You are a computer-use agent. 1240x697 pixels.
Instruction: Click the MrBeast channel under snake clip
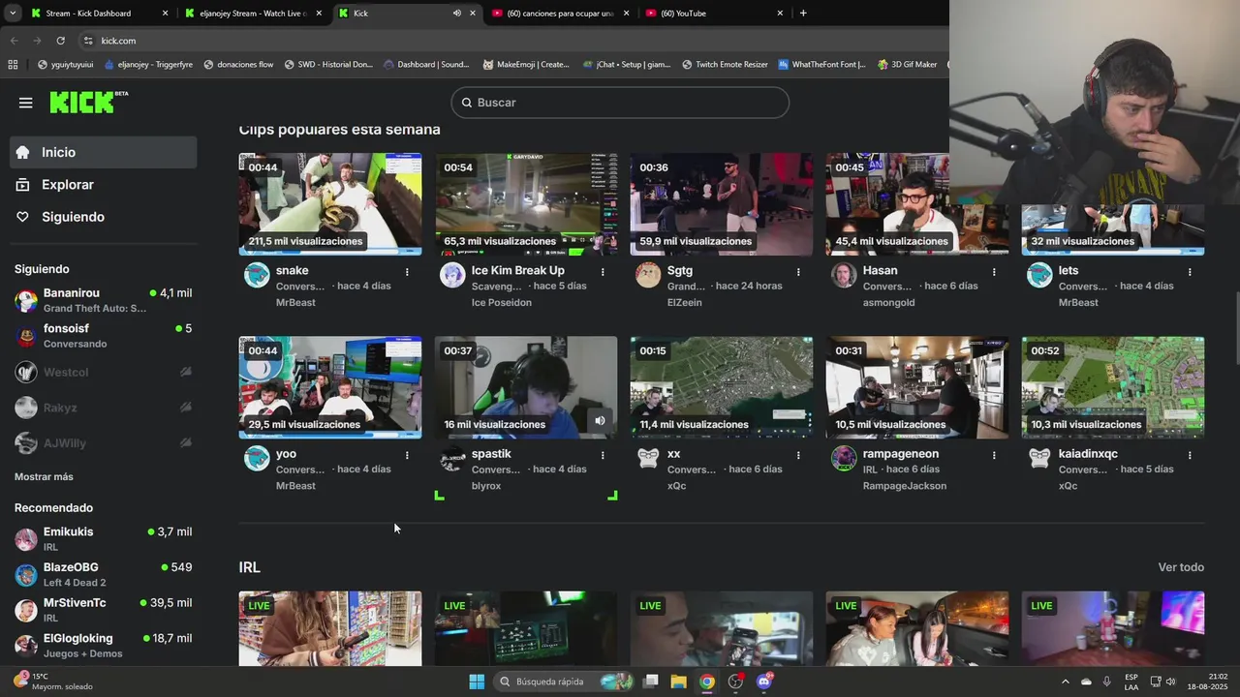click(x=295, y=302)
